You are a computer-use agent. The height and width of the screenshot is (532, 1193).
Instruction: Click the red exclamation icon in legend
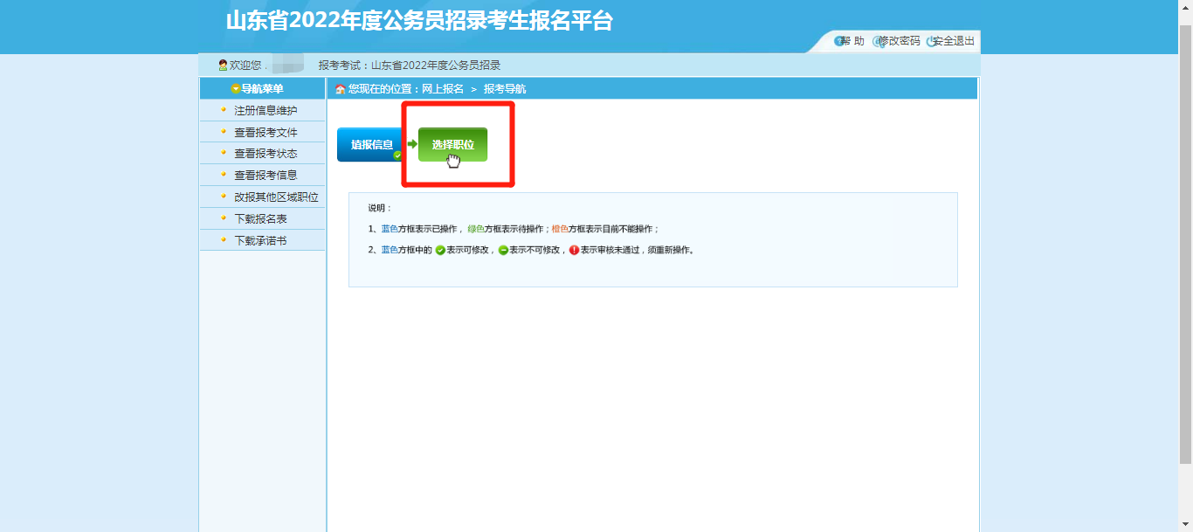click(574, 250)
